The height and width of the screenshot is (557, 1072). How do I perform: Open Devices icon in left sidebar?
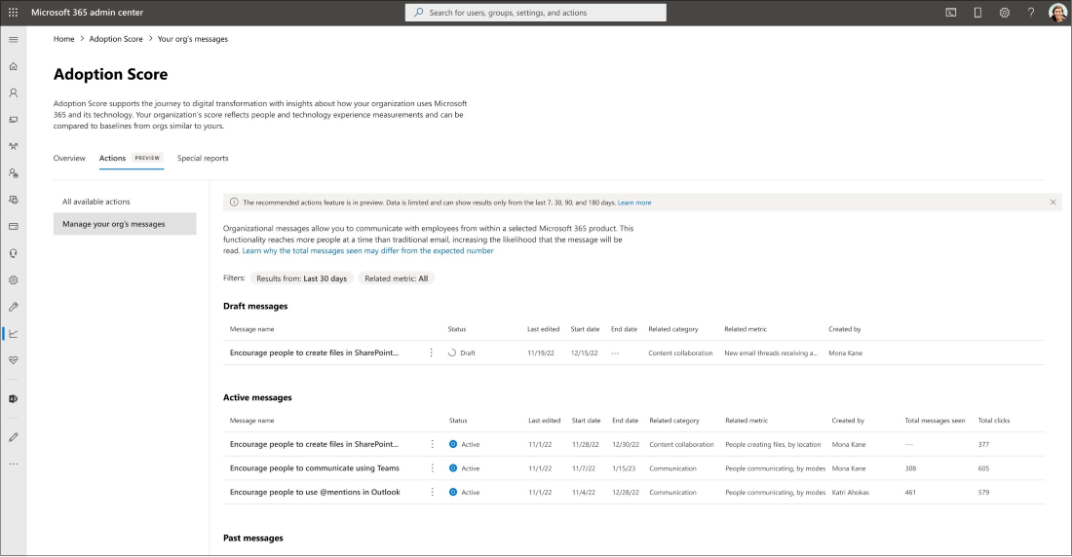coord(13,120)
